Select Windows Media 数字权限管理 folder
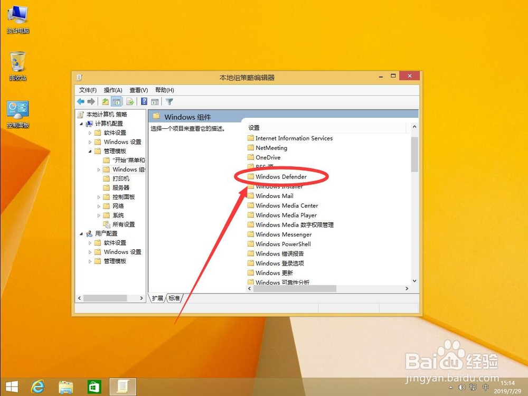 pyautogui.click(x=290, y=224)
